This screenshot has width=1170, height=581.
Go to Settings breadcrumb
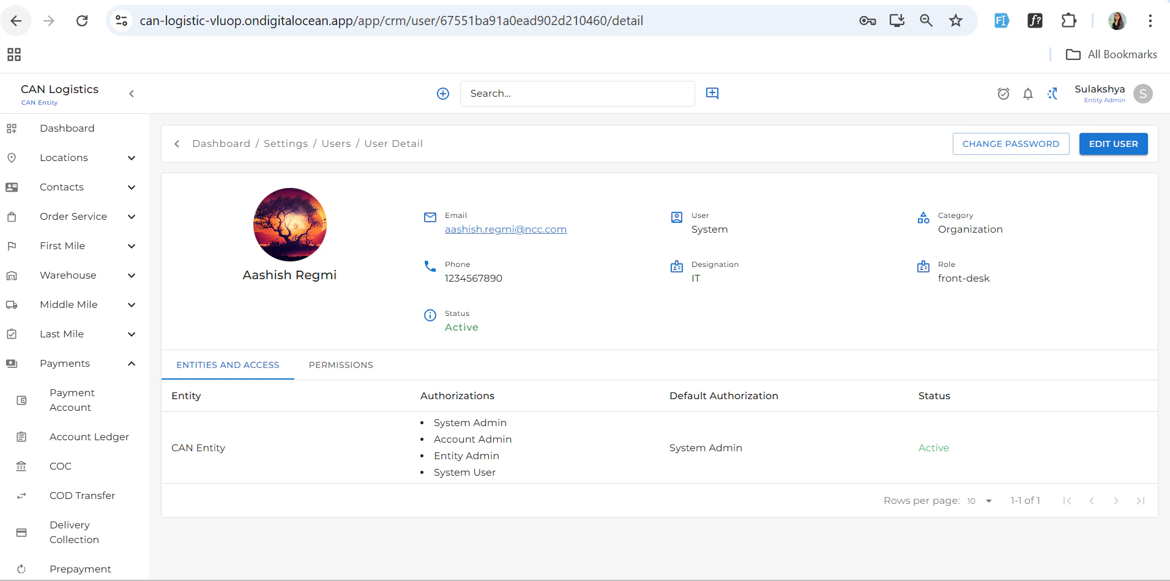(286, 144)
